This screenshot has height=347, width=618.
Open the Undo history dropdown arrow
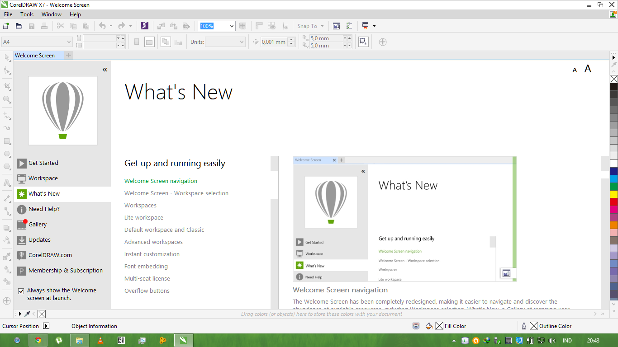[x=111, y=26]
